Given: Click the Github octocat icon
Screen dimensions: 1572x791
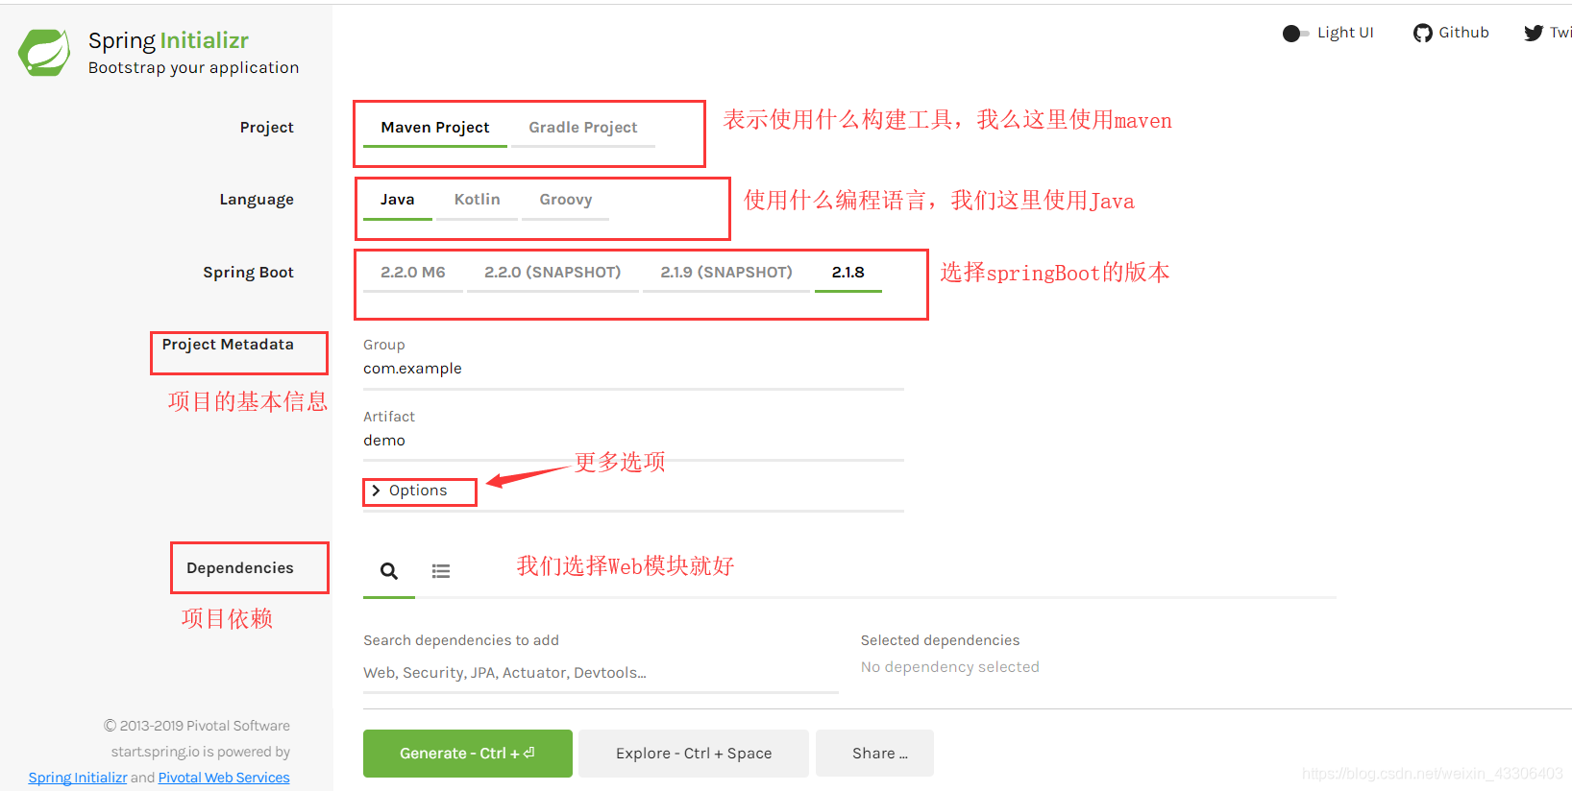Looking at the screenshot, I should tap(1423, 34).
